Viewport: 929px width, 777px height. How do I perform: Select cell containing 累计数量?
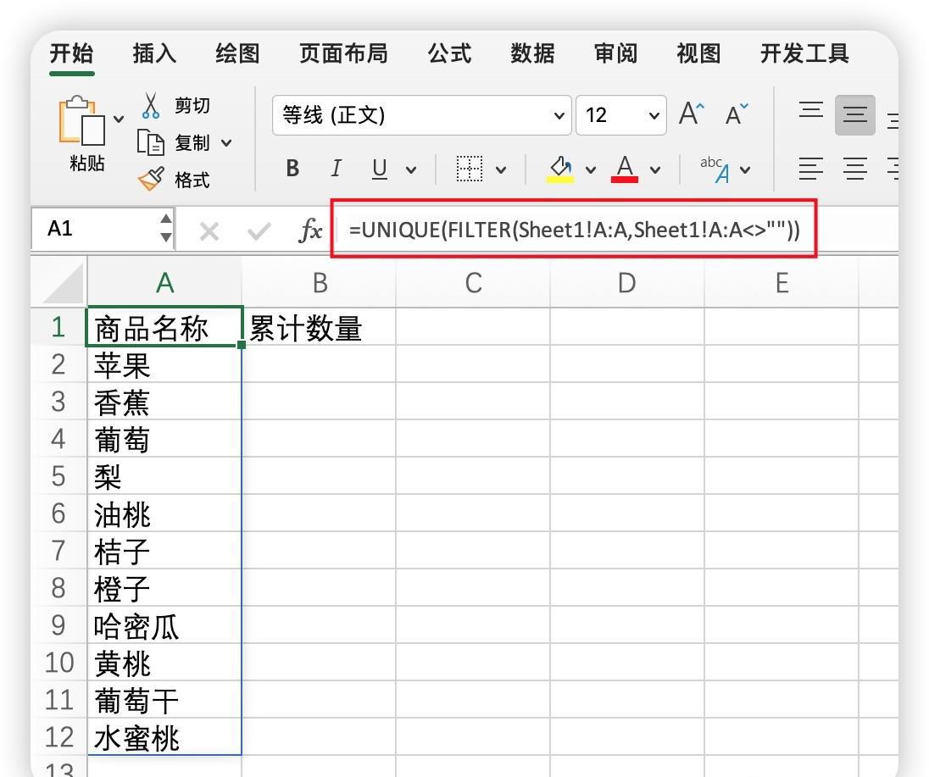point(320,326)
